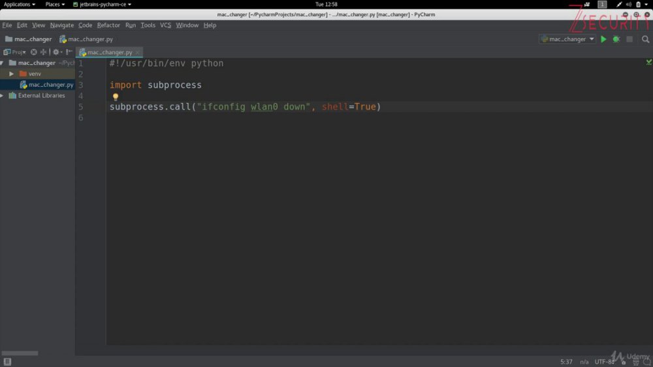This screenshot has width=653, height=367.
Task: Click the Collapse All icon in Project panel
Action: [43, 52]
